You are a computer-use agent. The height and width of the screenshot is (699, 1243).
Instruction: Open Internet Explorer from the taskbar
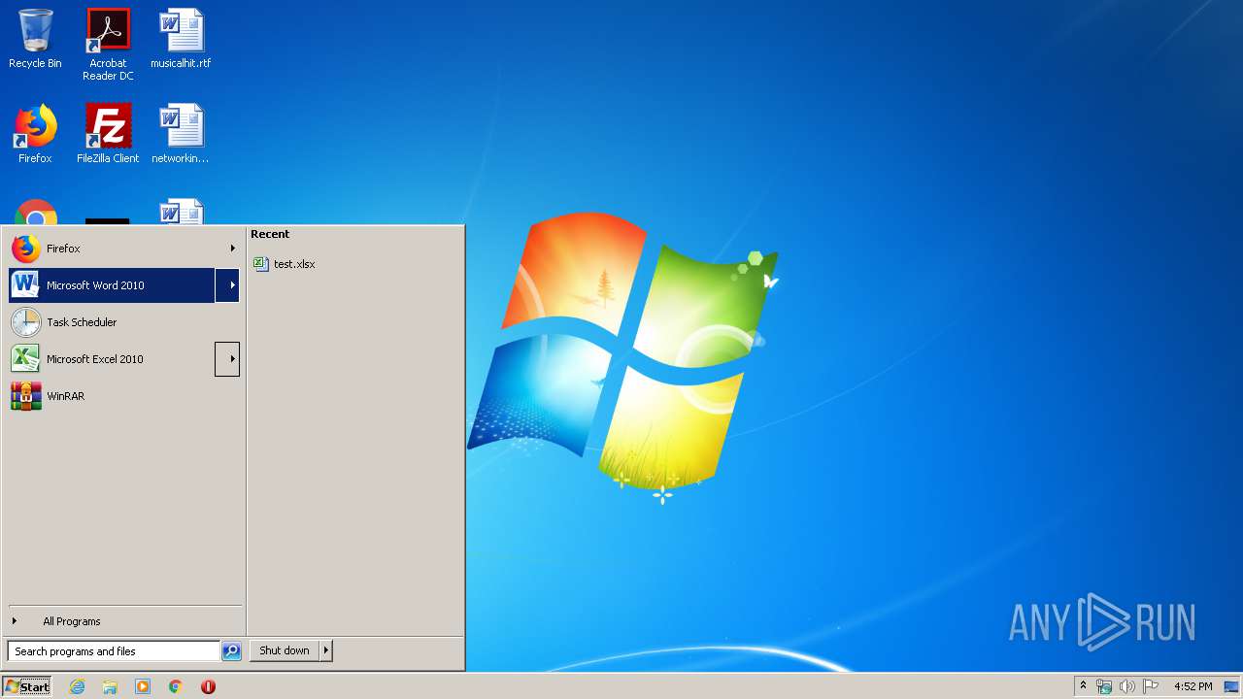click(77, 686)
